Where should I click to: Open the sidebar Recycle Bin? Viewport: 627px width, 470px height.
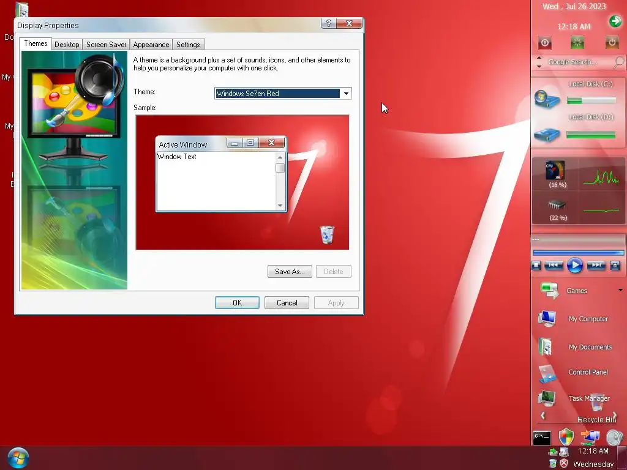click(597, 409)
